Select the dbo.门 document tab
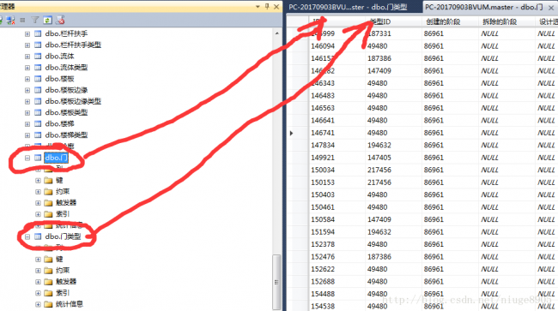558x311 pixels. tap(484, 7)
